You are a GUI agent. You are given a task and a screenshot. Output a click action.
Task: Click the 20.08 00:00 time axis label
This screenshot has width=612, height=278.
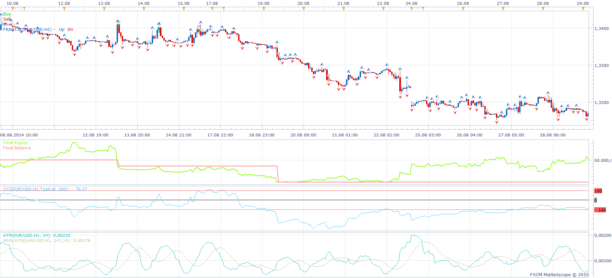tap(303, 135)
